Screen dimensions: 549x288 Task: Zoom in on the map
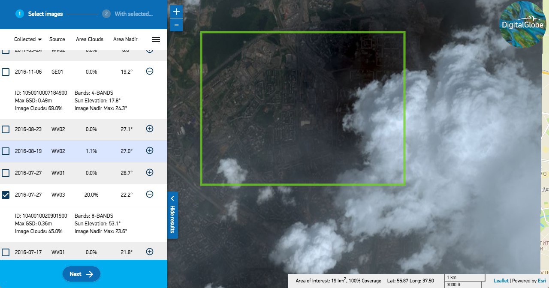point(176,12)
